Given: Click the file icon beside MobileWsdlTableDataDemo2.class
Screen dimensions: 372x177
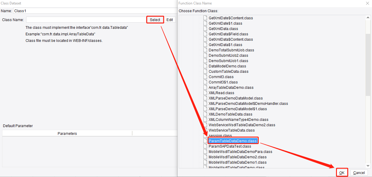Looking at the screenshot, I should coord(205,157).
